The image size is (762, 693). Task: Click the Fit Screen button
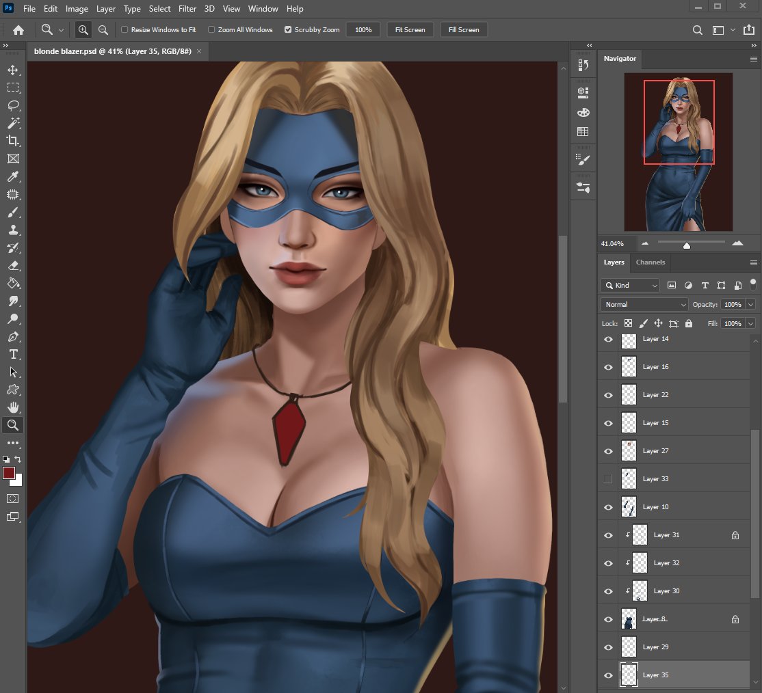410,30
